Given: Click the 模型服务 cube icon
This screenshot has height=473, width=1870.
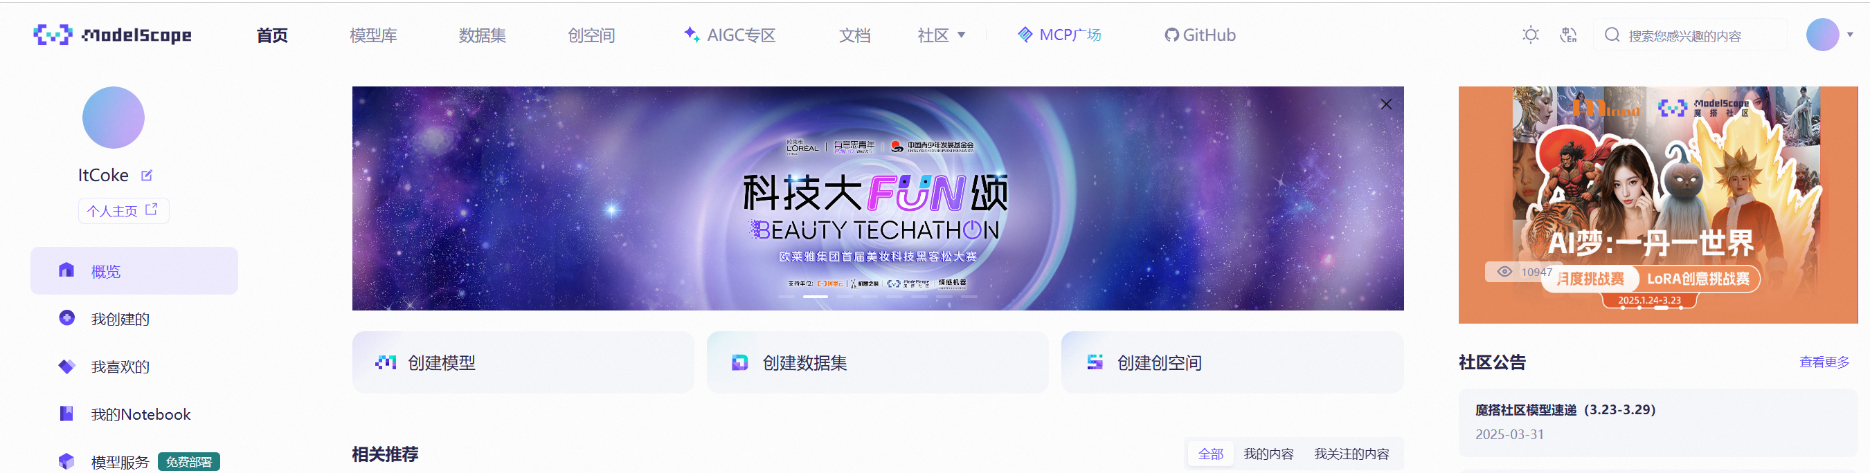Looking at the screenshot, I should point(66,461).
